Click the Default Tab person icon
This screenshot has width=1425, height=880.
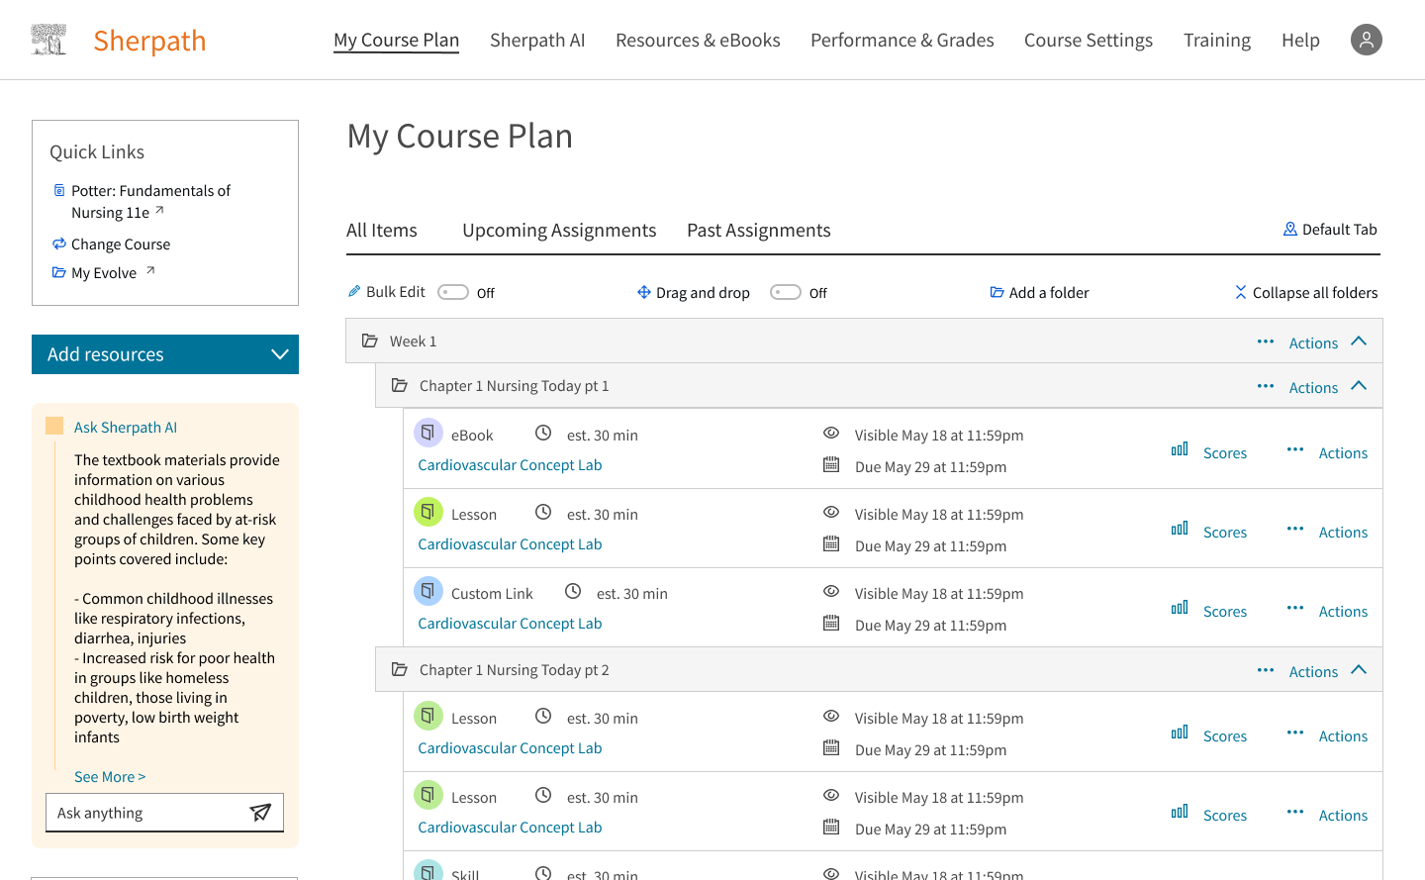pos(1290,229)
